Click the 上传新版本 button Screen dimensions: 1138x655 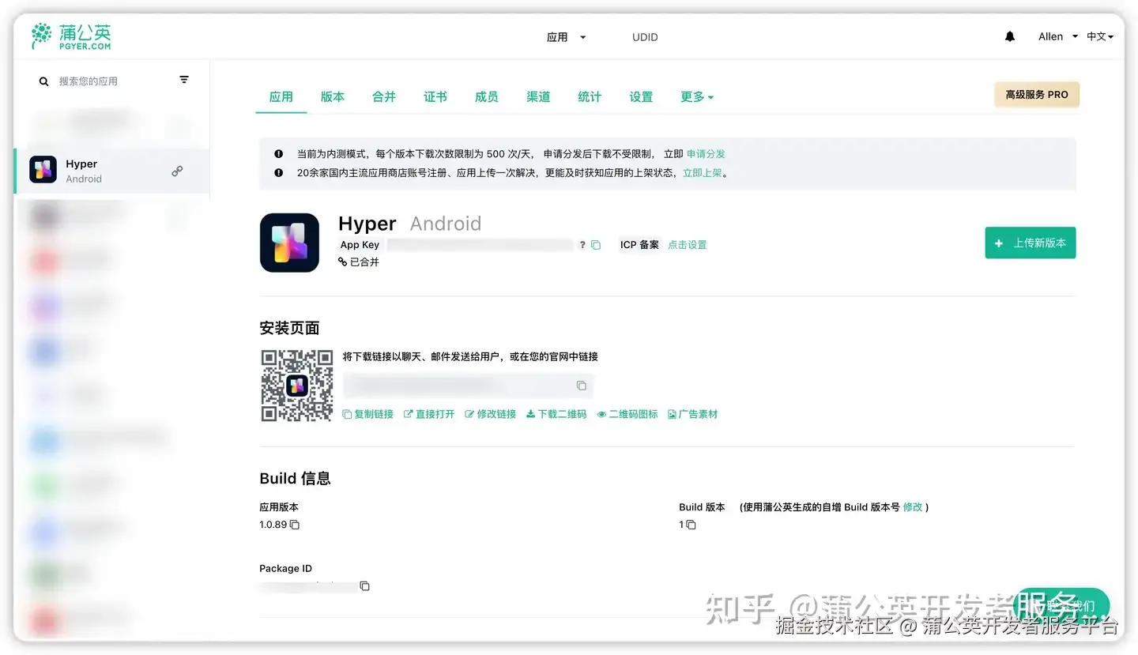click(x=1031, y=243)
